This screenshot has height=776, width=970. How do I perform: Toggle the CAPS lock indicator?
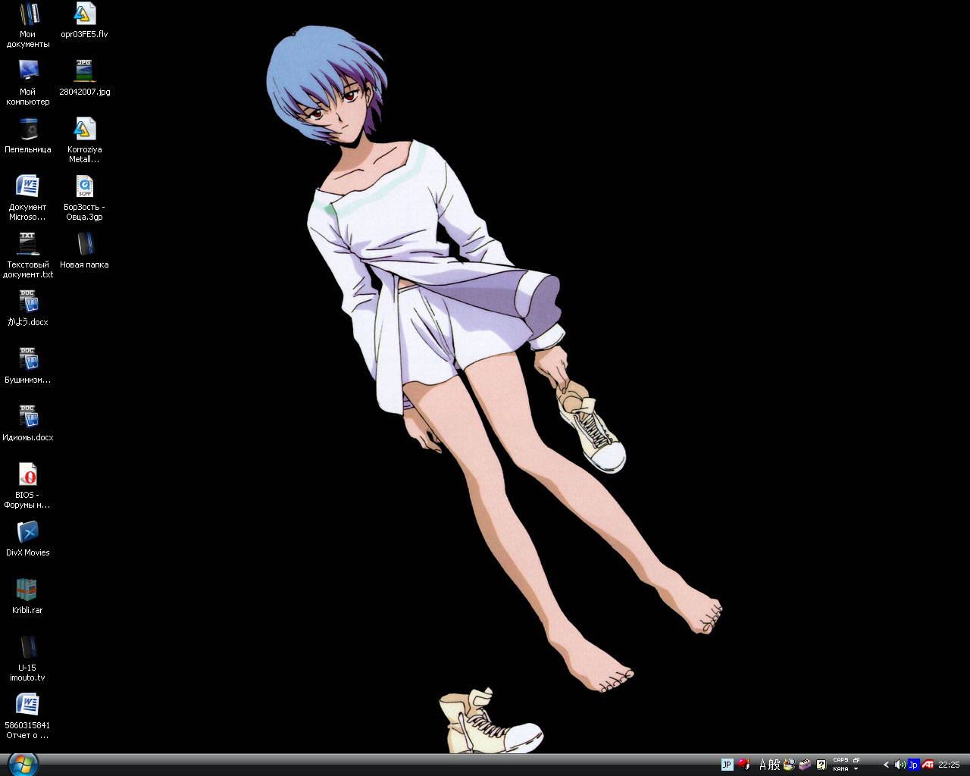(841, 760)
